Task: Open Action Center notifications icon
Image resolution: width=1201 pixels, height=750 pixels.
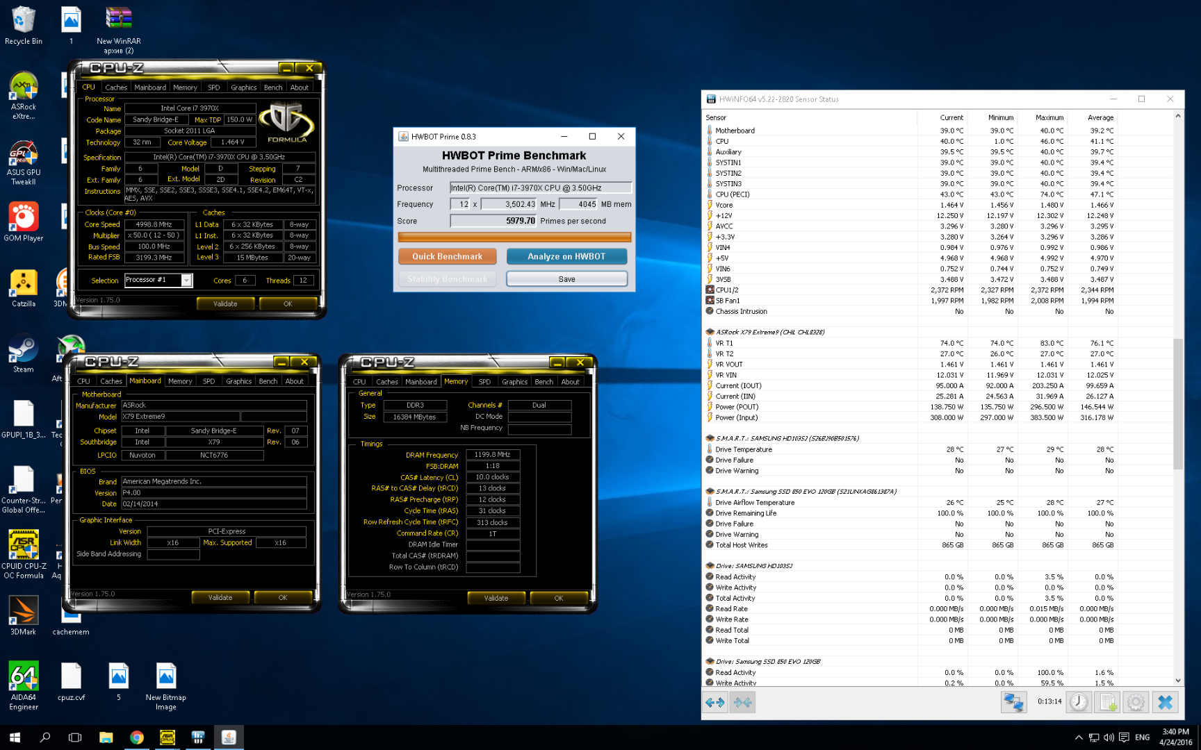Action: (x=1124, y=737)
